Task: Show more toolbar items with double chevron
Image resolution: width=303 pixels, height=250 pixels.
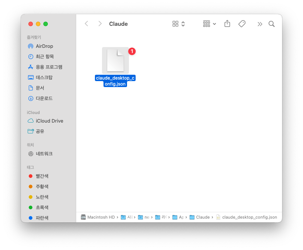Action: click(x=260, y=24)
